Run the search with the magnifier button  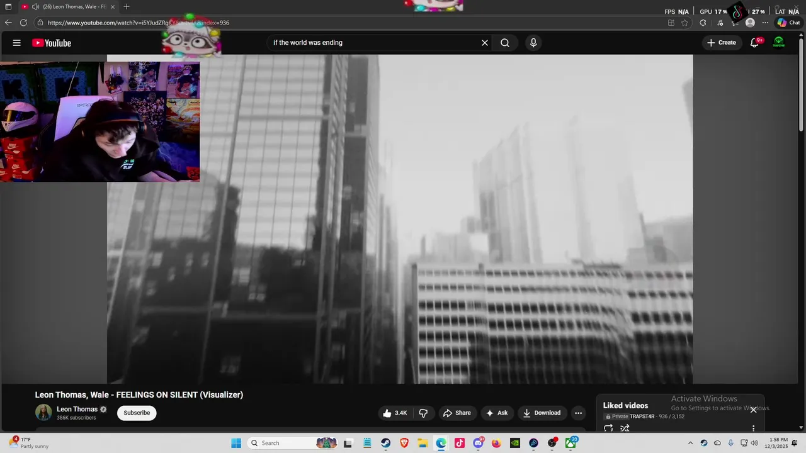click(505, 43)
